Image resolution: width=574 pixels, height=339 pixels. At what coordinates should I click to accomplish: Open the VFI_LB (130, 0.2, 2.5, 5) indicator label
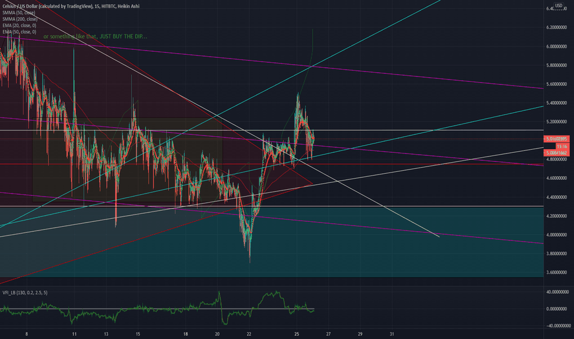point(25,292)
